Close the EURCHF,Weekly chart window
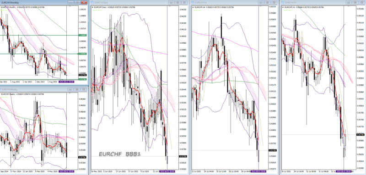The height and width of the screenshot is (175, 366). coord(83,89)
